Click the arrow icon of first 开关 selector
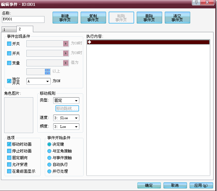 pyautogui.click(x=66, y=44)
